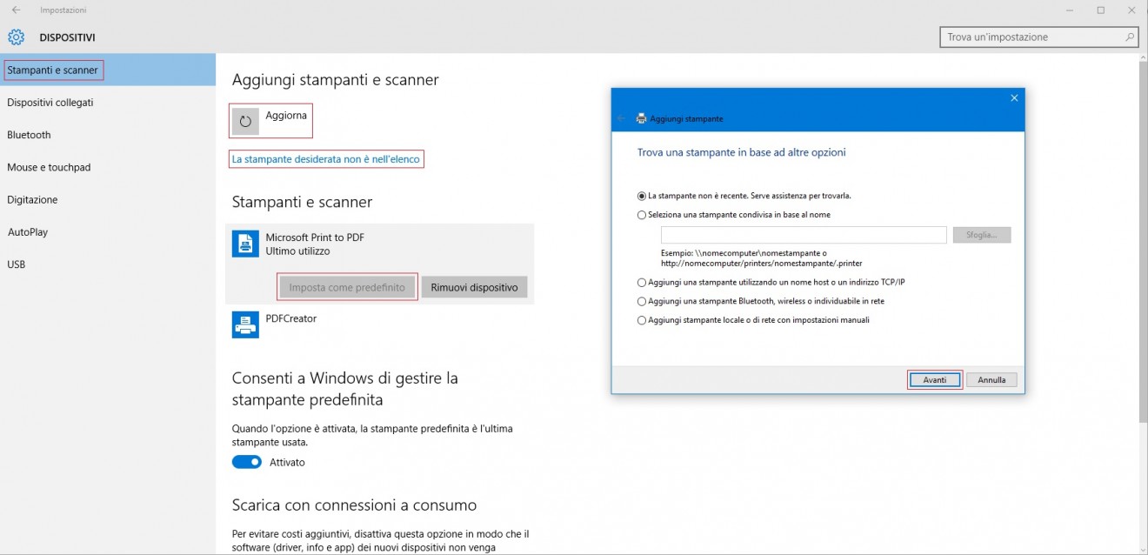Open Digitazione section
1148x555 pixels.
(x=108, y=199)
